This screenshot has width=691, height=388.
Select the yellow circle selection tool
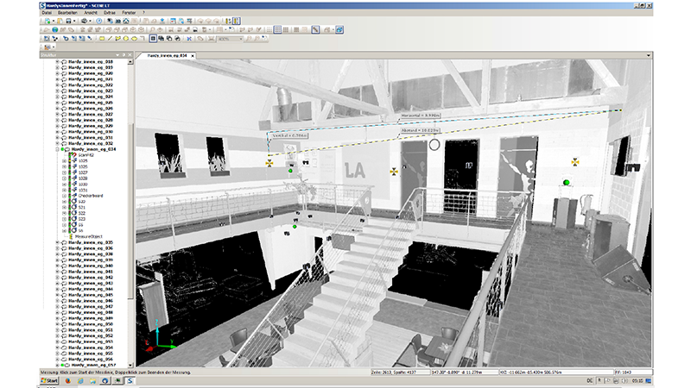tap(126, 39)
